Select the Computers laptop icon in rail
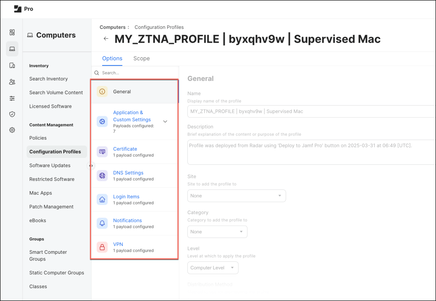The width and height of the screenshot is (436, 301). [12, 49]
